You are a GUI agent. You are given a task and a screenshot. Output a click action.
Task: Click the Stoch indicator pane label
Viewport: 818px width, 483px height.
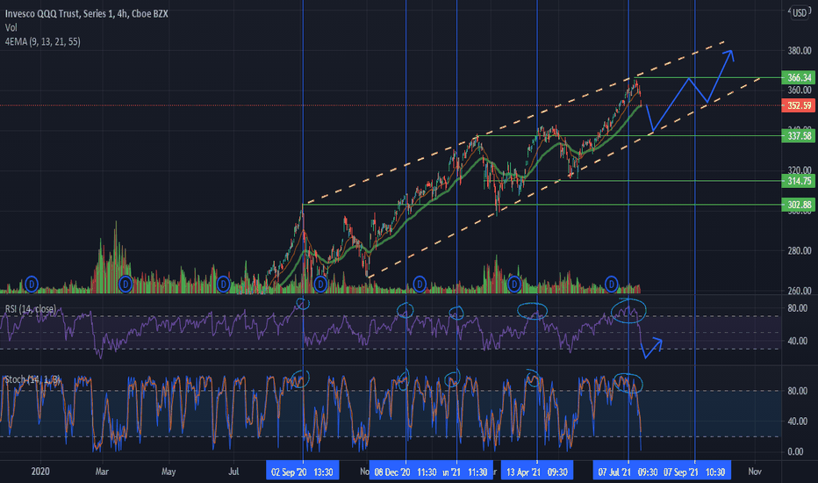point(32,379)
